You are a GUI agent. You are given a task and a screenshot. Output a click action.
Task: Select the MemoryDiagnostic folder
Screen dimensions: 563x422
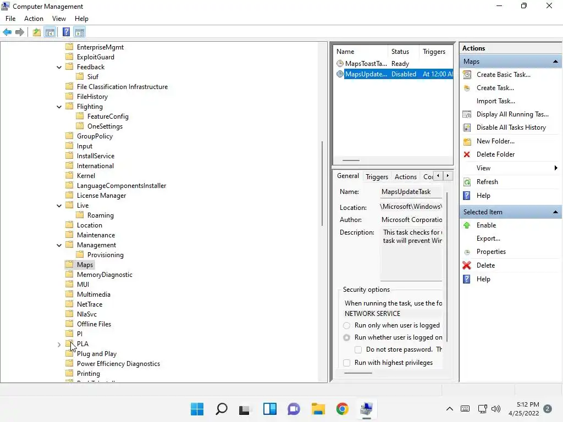click(x=104, y=275)
